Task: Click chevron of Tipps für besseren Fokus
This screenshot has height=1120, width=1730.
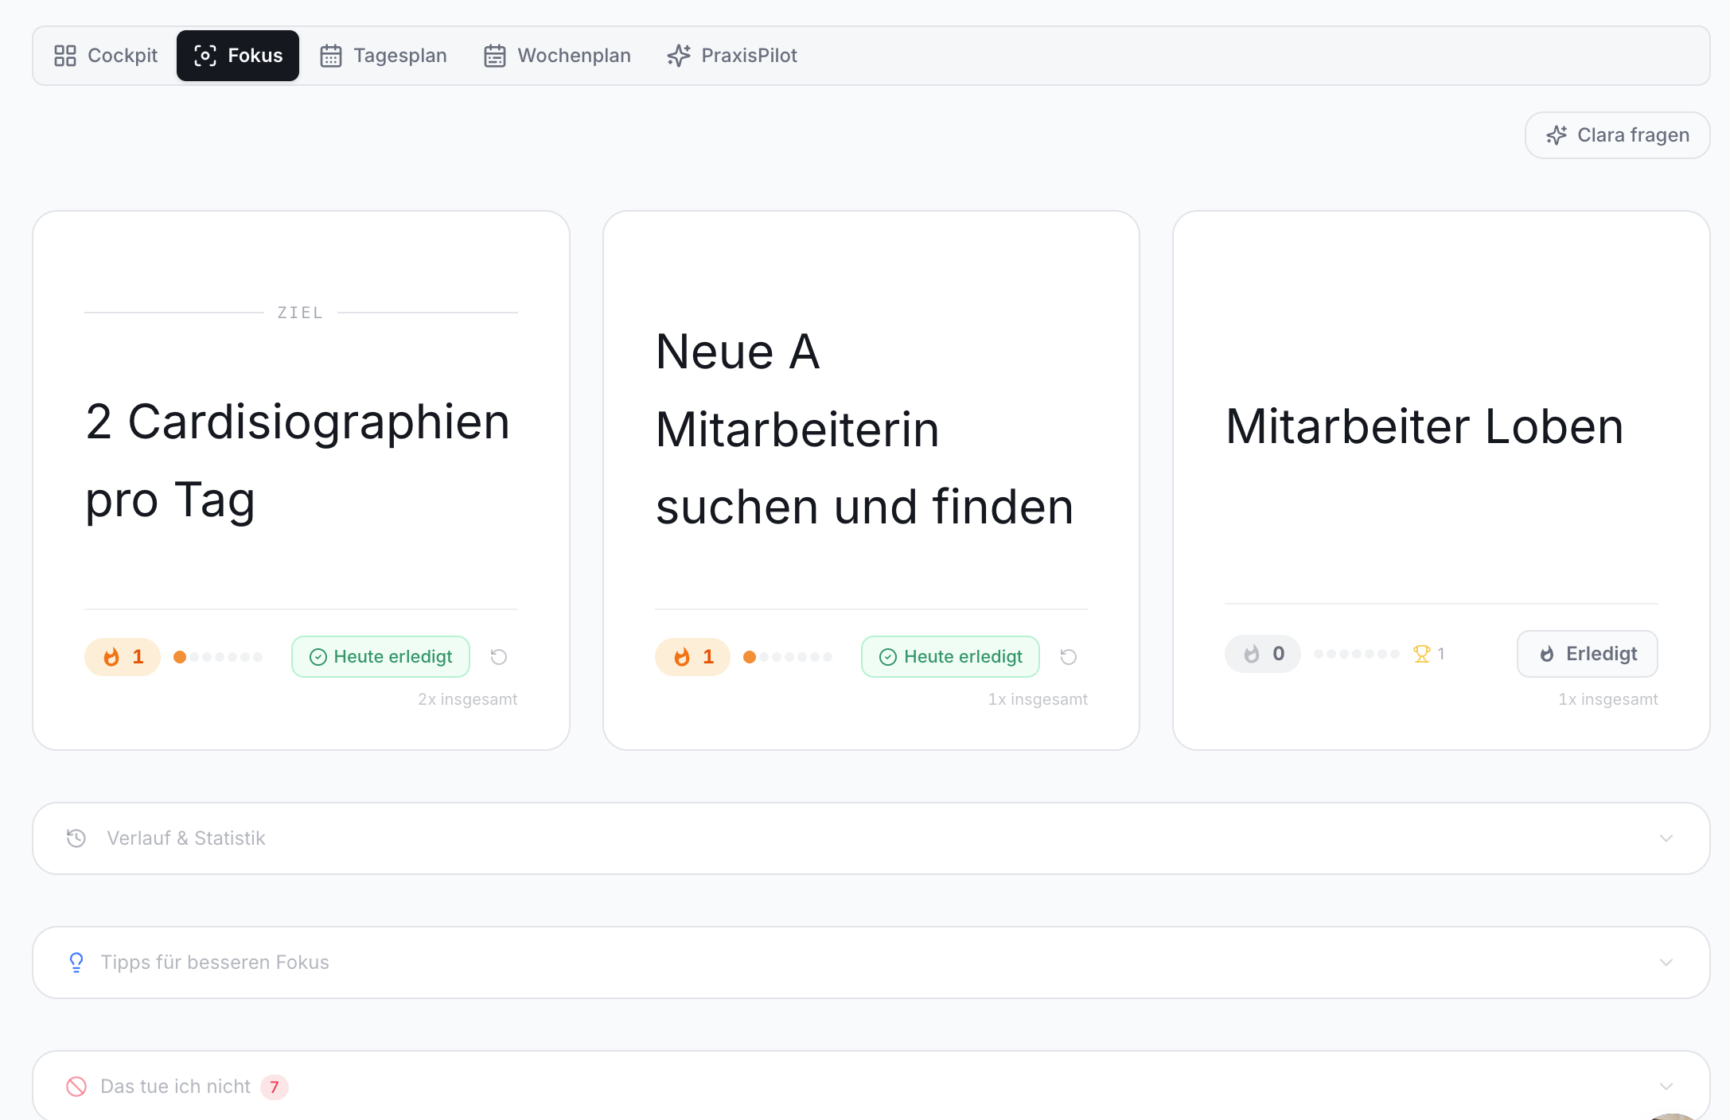Action: tap(1666, 962)
